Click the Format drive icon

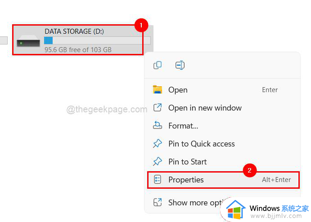click(158, 125)
